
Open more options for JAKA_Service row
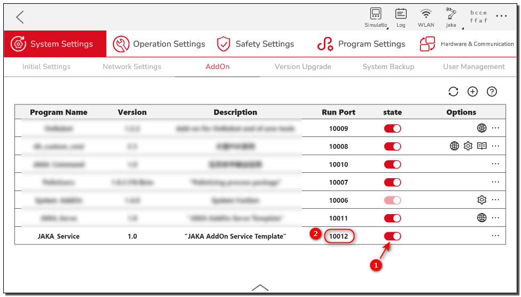pos(495,236)
